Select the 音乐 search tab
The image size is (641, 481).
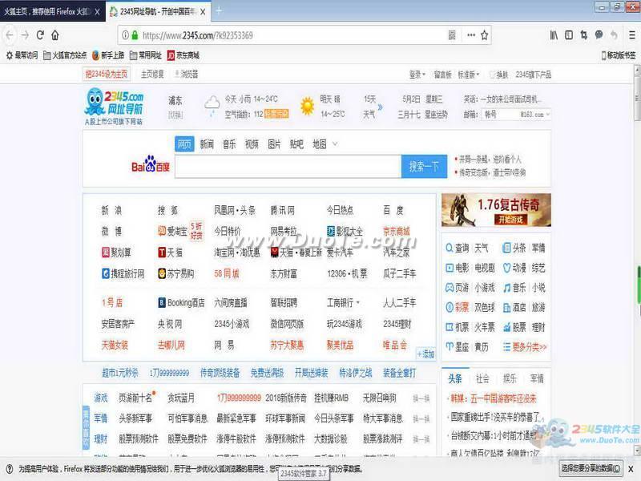229,144
